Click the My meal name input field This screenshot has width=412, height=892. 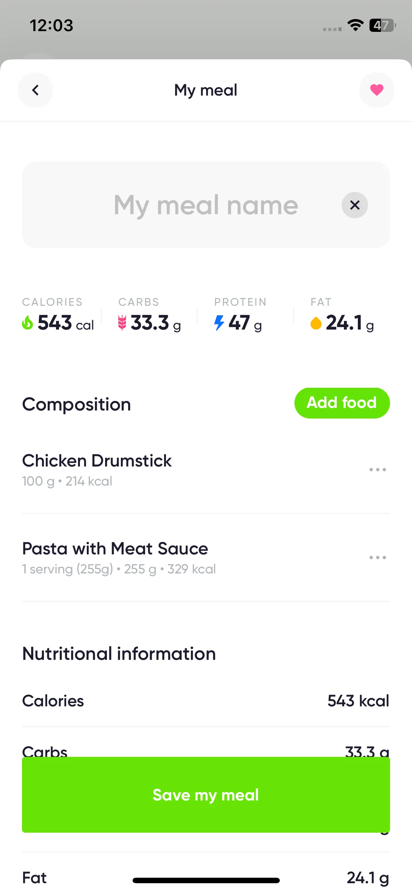click(206, 205)
